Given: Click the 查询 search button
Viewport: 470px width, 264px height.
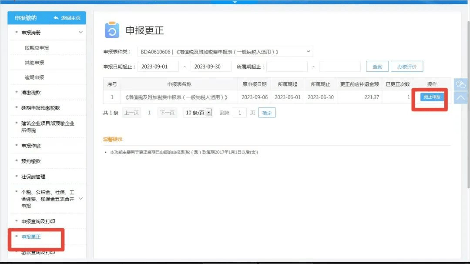Looking at the screenshot, I should pyautogui.click(x=377, y=66).
